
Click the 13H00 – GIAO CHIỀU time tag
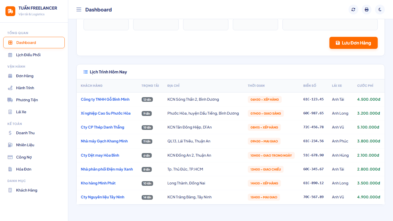point(266,169)
